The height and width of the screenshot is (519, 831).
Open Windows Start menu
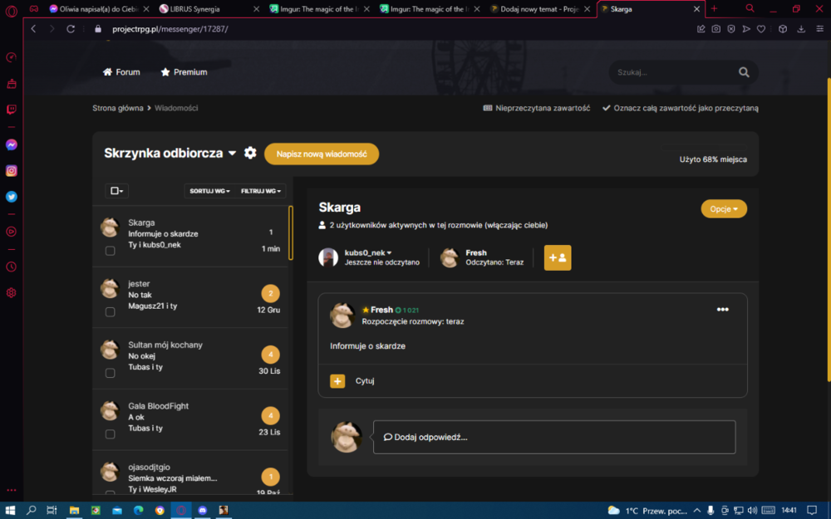coord(10,511)
